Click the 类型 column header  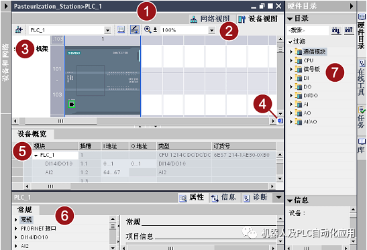pos(184,146)
